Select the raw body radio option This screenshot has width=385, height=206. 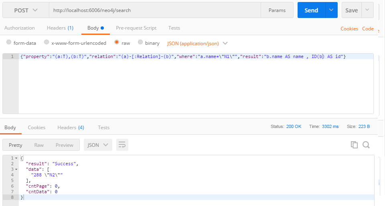(x=117, y=42)
